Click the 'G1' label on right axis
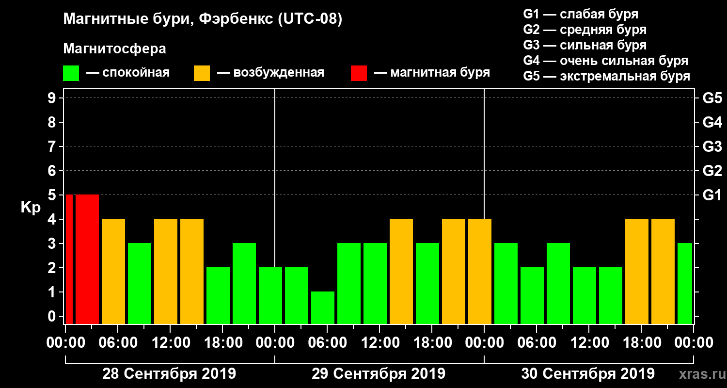 click(x=712, y=195)
